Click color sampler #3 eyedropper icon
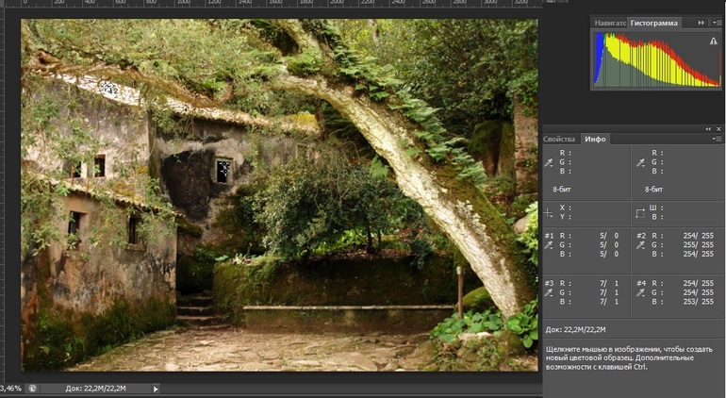The height and width of the screenshot is (398, 726). (549, 293)
